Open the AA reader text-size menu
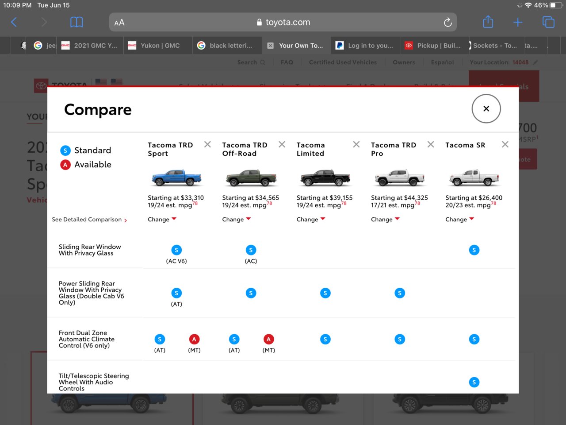566x425 pixels. 119,23
